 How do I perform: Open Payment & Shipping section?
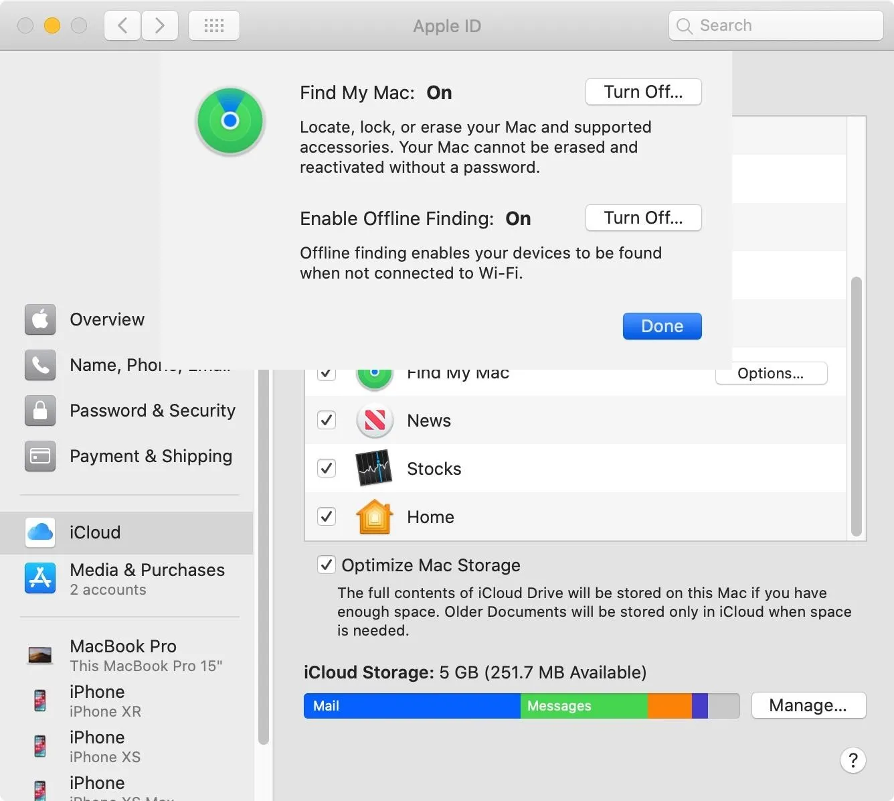[151, 456]
